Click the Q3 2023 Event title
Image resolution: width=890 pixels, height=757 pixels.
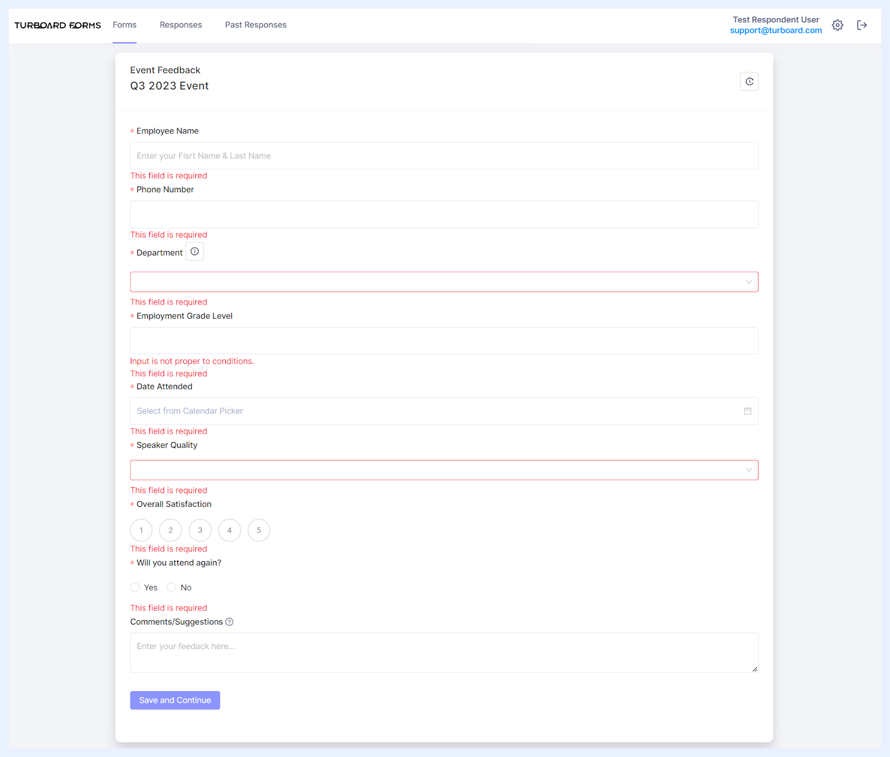click(x=170, y=86)
